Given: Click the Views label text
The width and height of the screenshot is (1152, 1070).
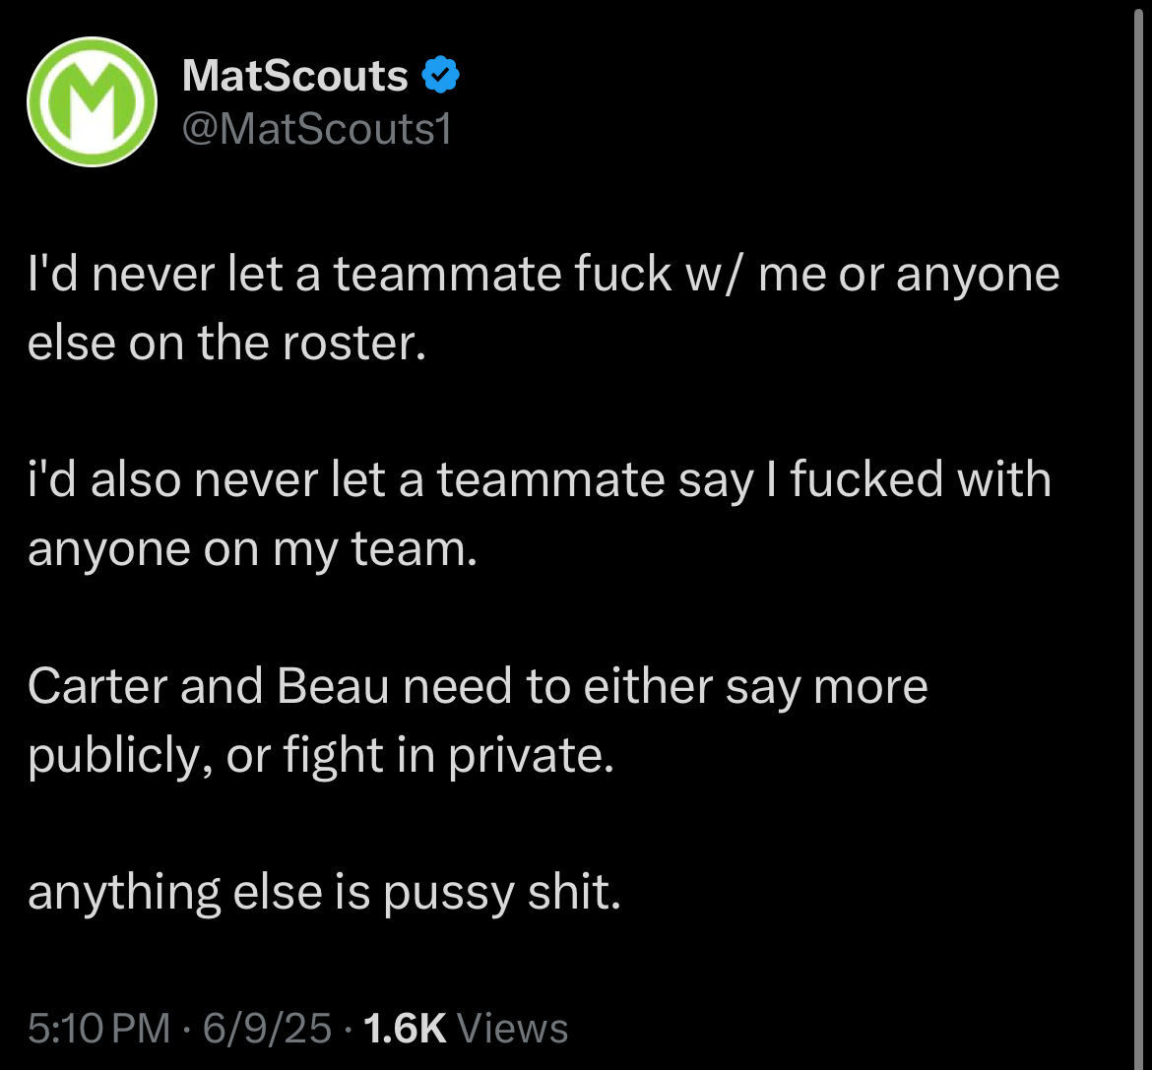Looking at the screenshot, I should (512, 1028).
